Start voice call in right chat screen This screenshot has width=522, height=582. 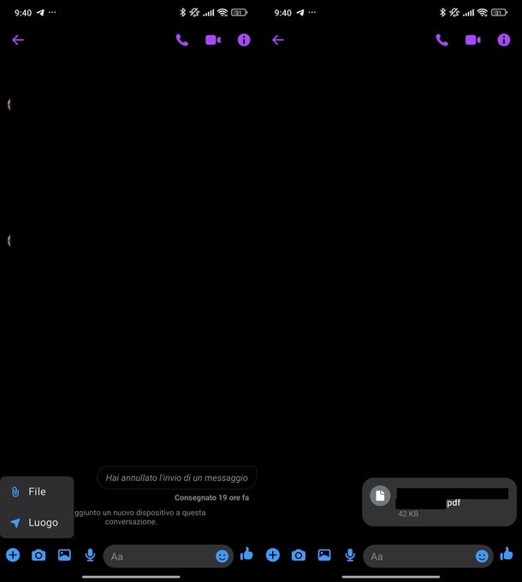coord(442,40)
